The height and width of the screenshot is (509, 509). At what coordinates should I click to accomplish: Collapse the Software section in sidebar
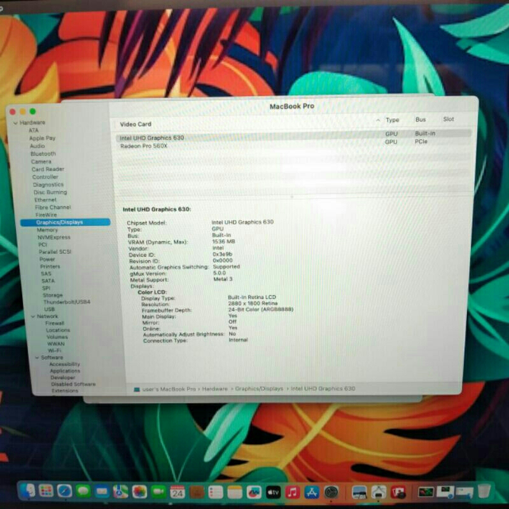coord(36,358)
